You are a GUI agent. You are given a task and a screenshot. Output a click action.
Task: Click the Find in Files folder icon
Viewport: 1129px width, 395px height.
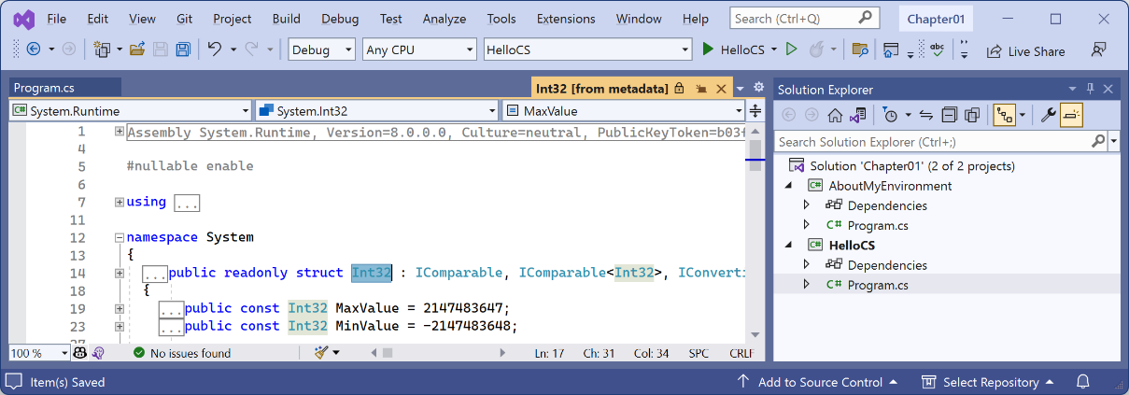[x=860, y=49]
